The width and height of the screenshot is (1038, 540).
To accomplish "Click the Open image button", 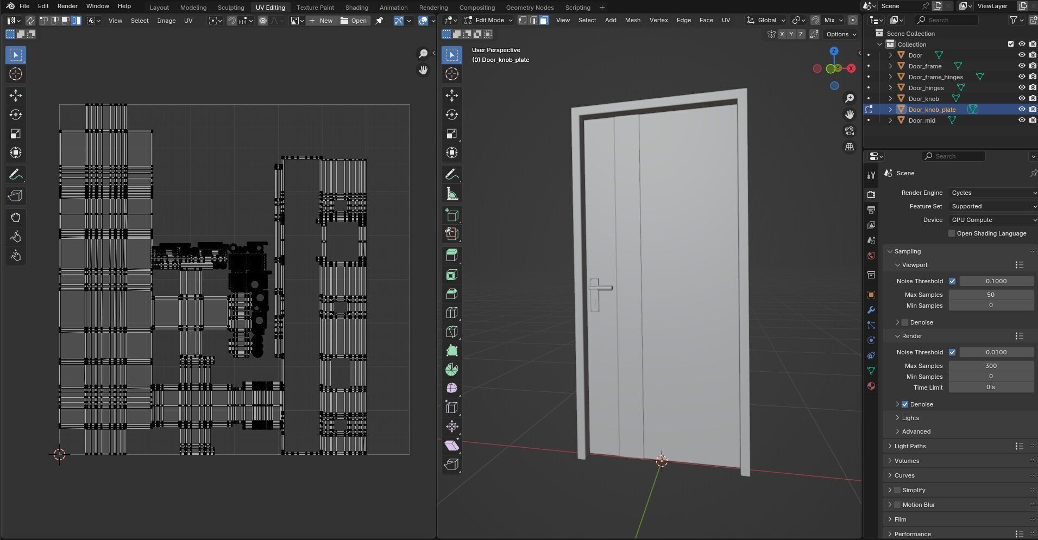I will click(x=354, y=21).
